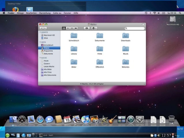The image size is (184, 138).
Task: Toggle Quick Look eye button
Action: pos(87,28)
